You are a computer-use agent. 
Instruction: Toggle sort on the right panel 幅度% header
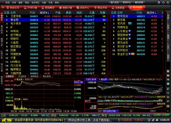[x=151, y=13]
